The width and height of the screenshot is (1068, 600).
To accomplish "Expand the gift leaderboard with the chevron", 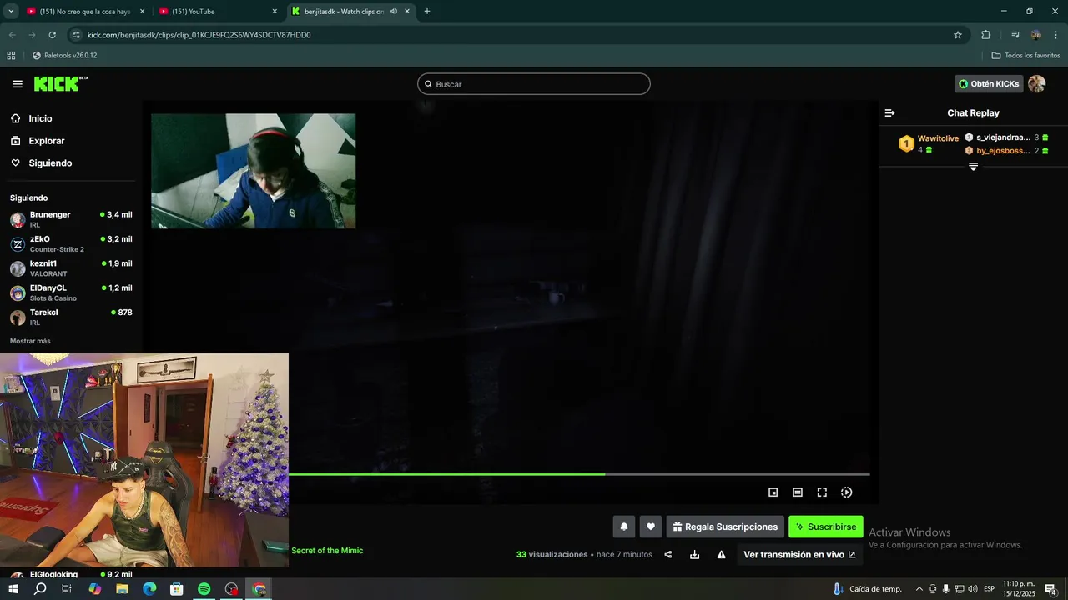I will [x=973, y=167].
